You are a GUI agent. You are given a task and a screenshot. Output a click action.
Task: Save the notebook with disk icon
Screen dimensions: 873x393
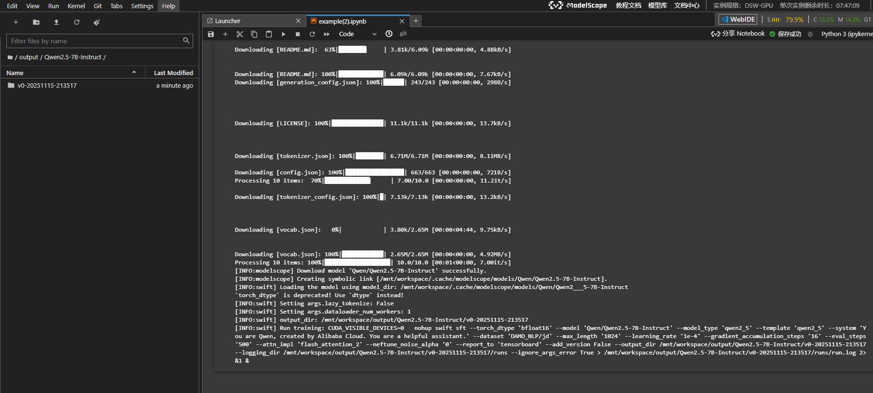click(211, 34)
